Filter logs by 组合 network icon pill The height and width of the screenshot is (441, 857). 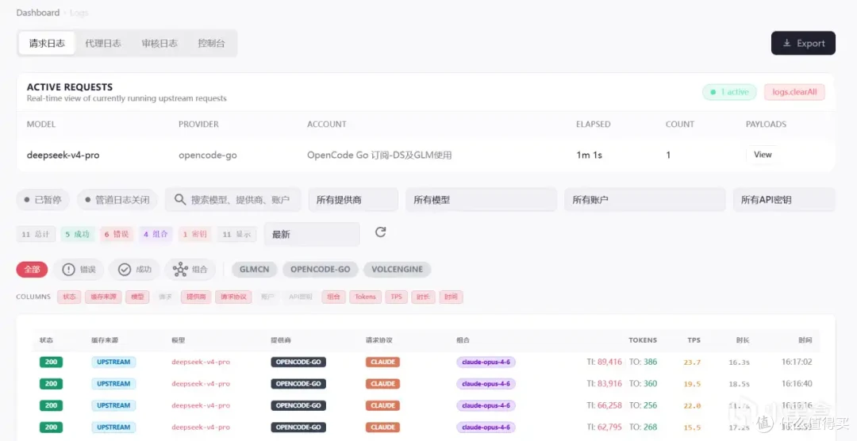coord(190,270)
